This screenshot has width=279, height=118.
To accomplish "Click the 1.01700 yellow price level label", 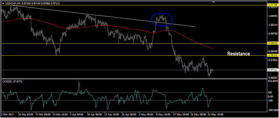I will pos(273,5).
